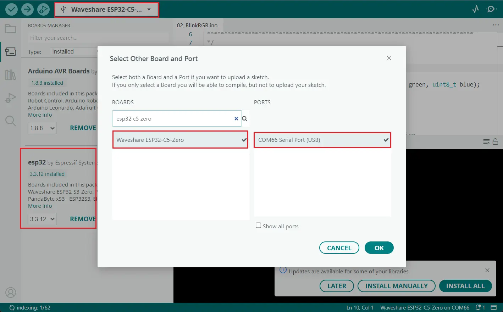The height and width of the screenshot is (312, 503).
Task: Click LATER on the updates notification
Action: [337, 286]
